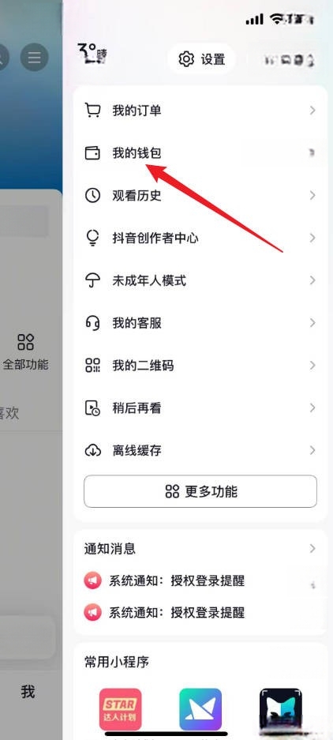Open the headset icon for 我的客服

[x=92, y=323]
